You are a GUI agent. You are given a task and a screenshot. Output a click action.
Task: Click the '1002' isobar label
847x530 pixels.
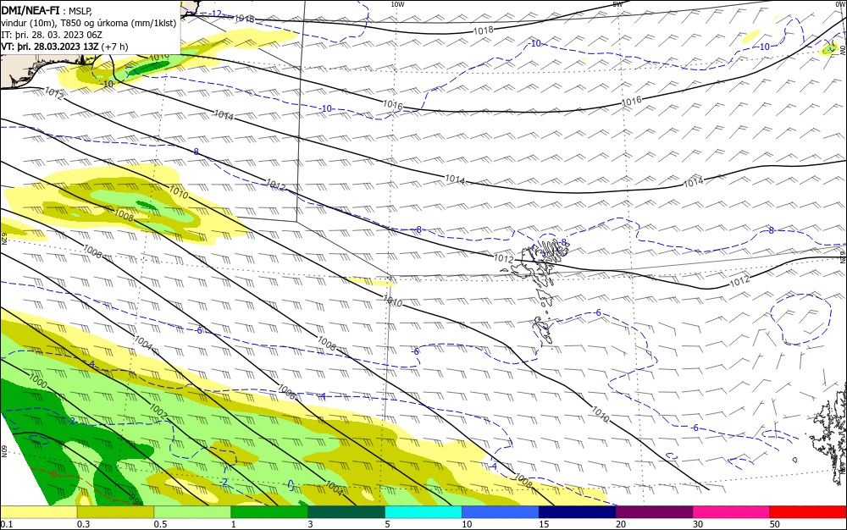point(158,411)
